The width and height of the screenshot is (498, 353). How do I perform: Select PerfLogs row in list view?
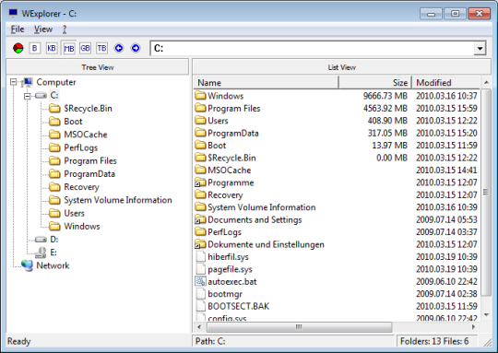pyautogui.click(x=337, y=231)
